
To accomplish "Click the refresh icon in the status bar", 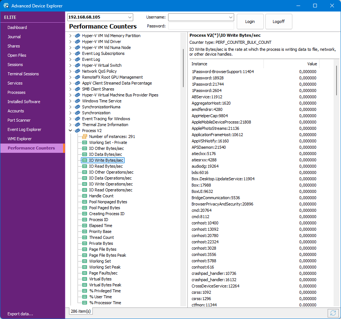I will [x=333, y=313].
